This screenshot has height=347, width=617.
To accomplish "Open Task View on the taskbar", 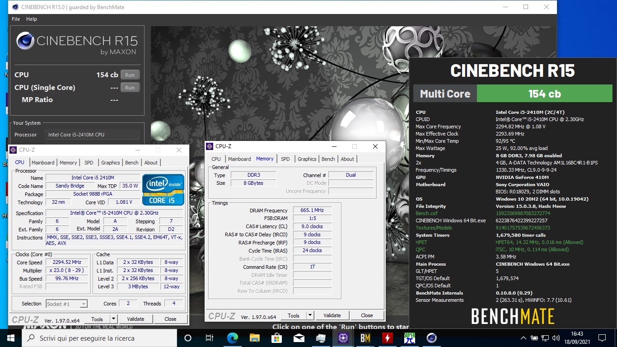I will (x=210, y=338).
